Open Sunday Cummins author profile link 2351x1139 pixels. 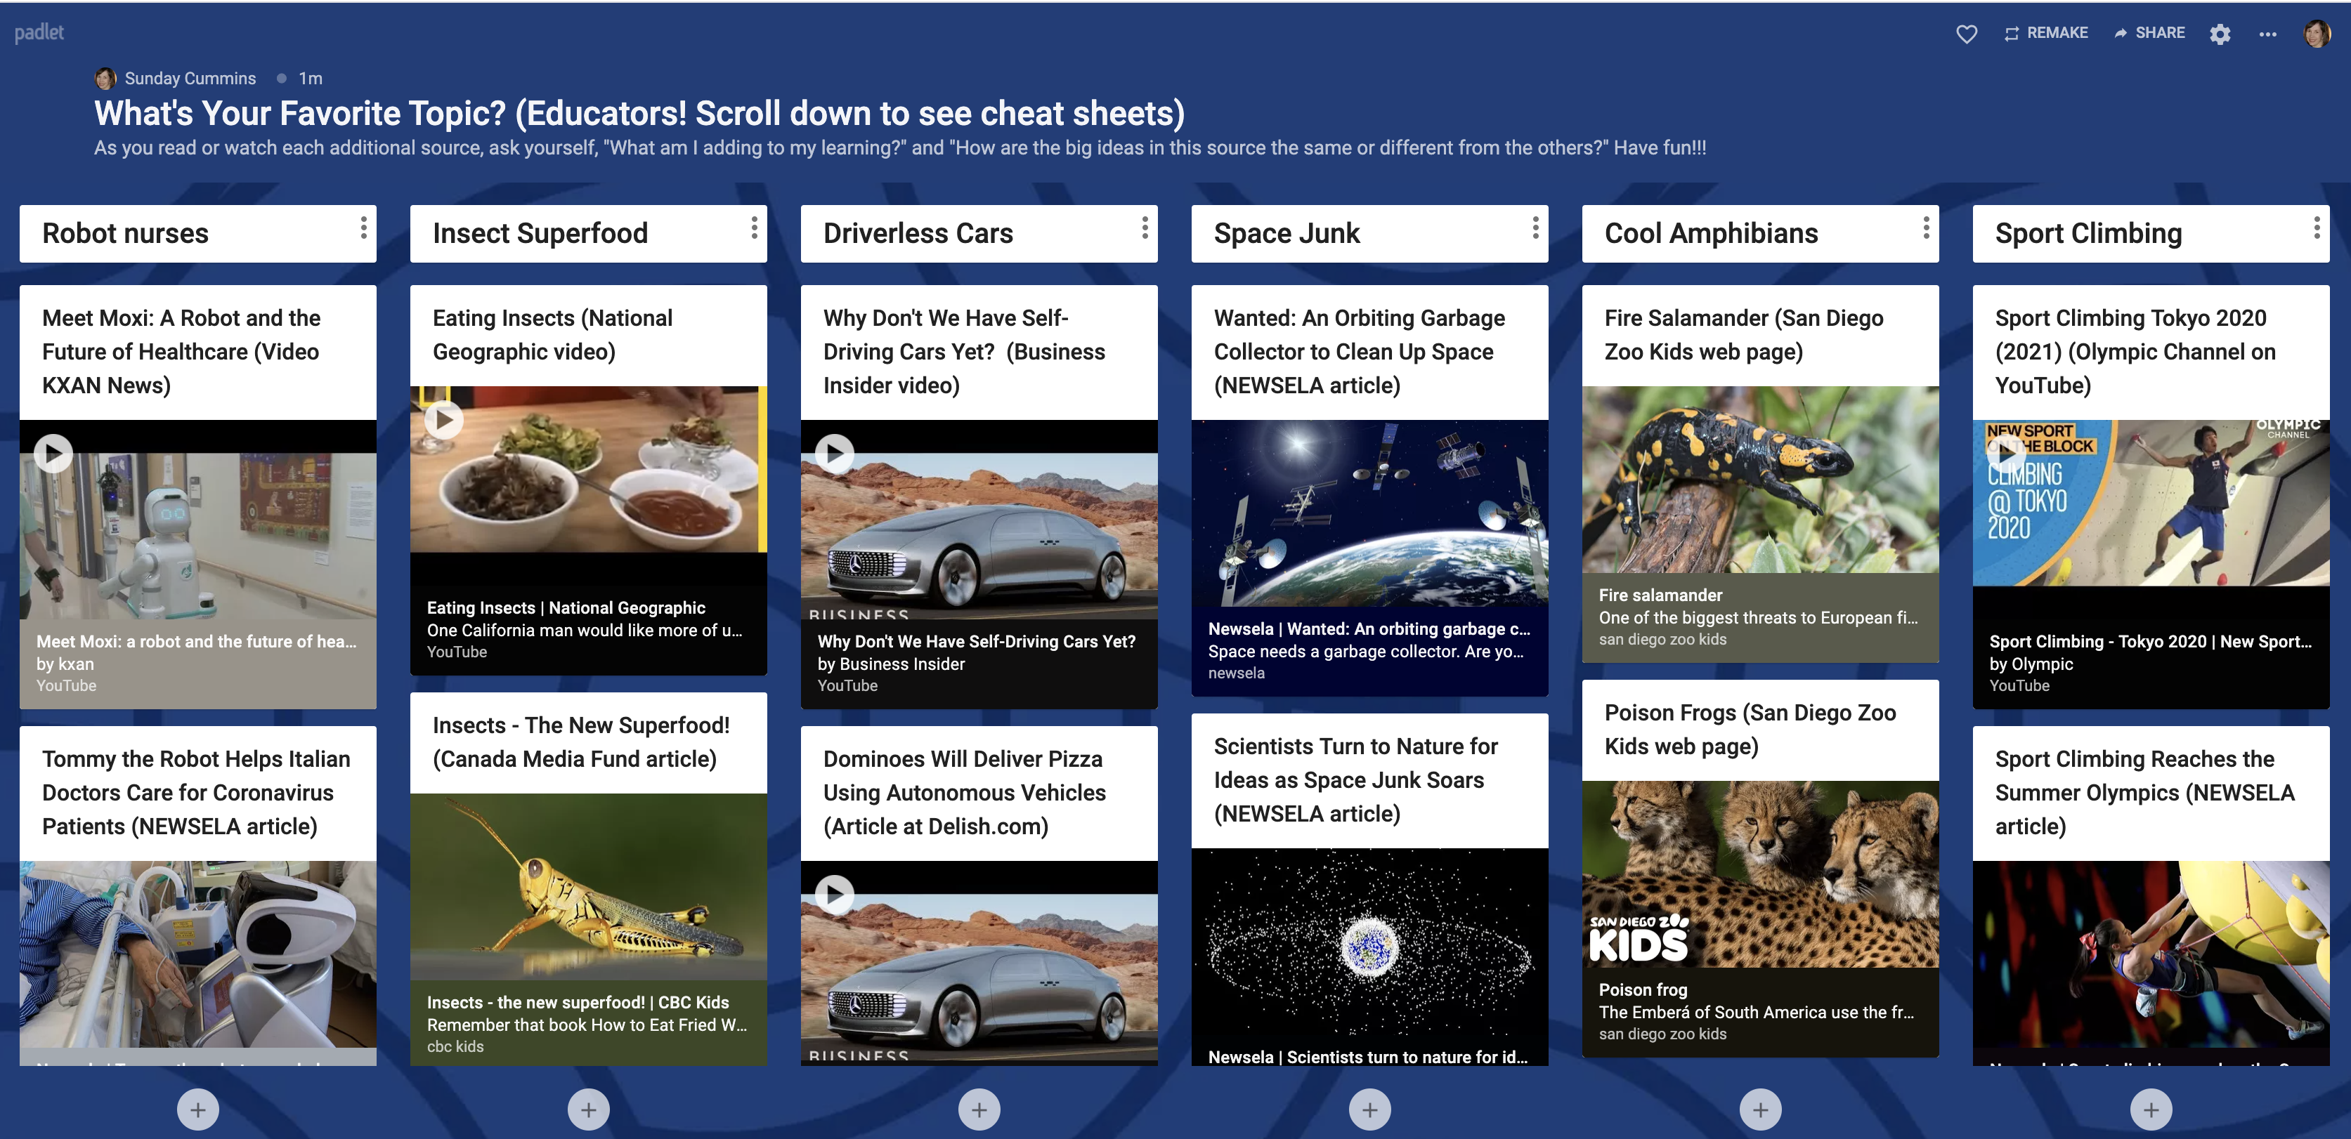190,79
